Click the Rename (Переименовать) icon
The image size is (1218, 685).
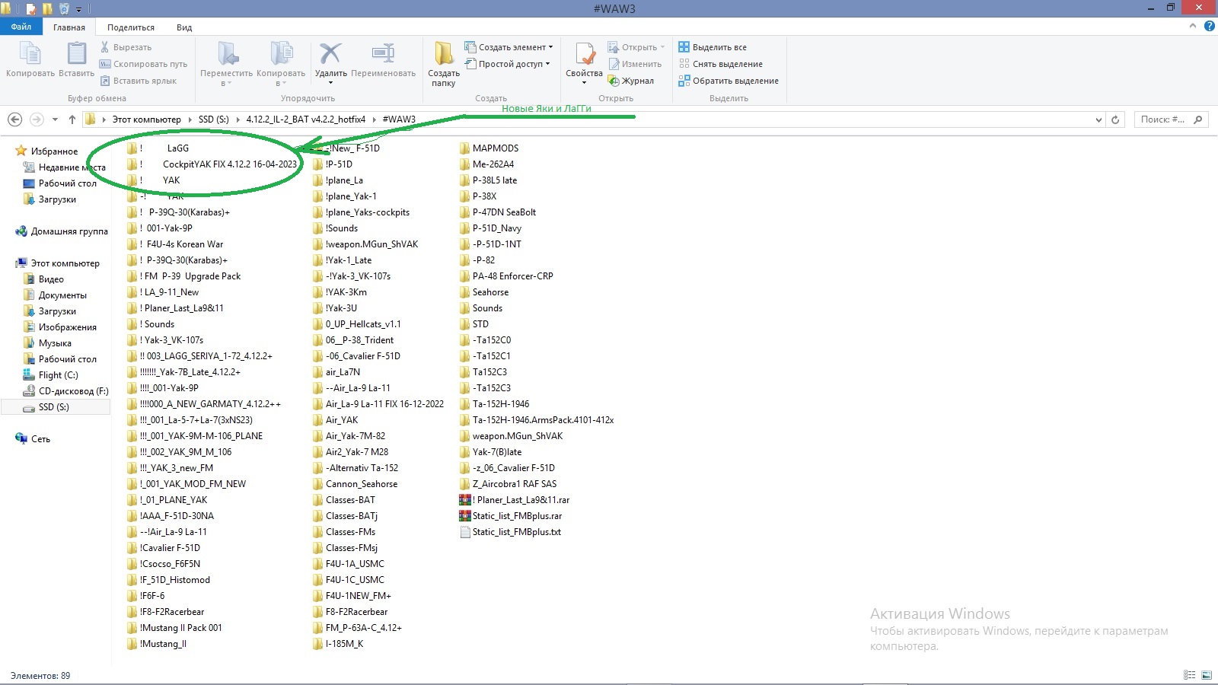tap(383, 53)
